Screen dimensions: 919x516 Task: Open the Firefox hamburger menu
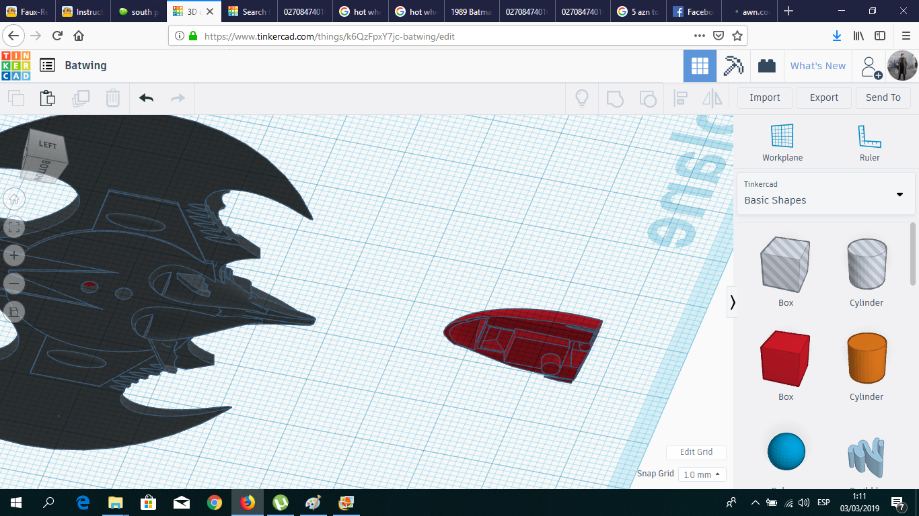coord(906,36)
